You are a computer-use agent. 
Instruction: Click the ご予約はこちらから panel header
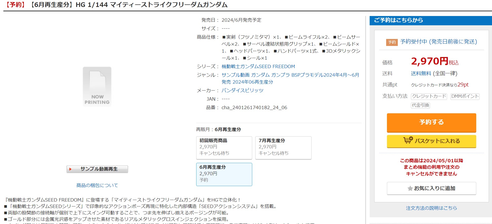tap(431, 20)
